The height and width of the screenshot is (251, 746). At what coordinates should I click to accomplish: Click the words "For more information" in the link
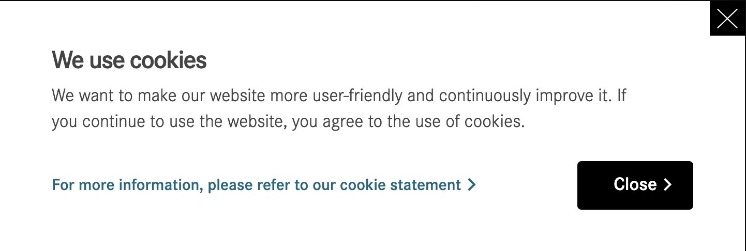pos(127,185)
